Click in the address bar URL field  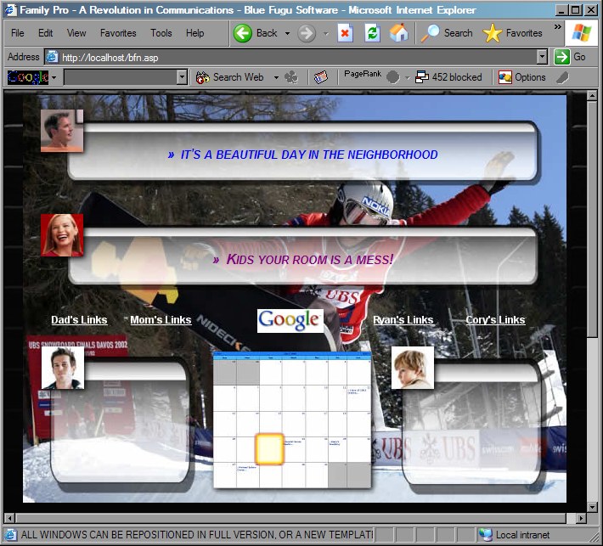(291, 57)
